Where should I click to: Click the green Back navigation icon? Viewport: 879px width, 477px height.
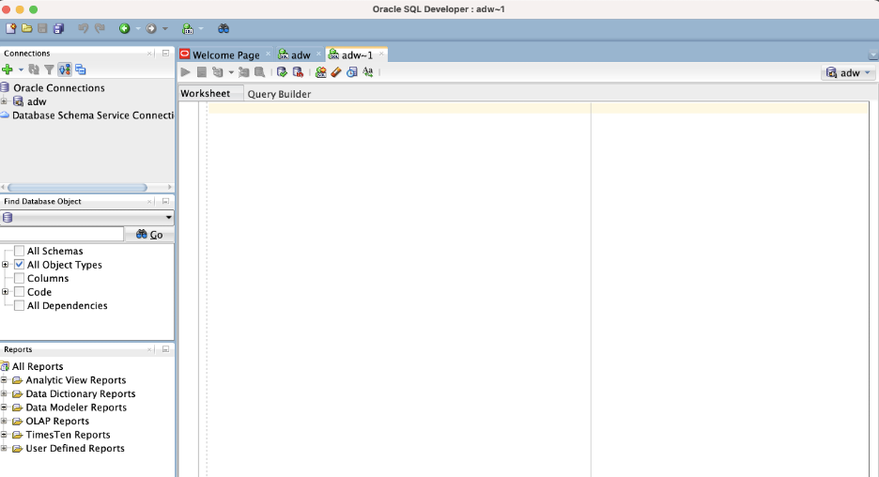pyautogui.click(x=125, y=28)
